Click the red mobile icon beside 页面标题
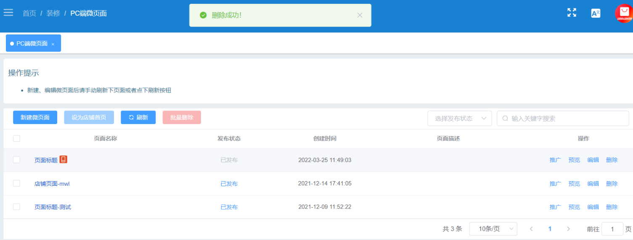The height and width of the screenshot is (240, 633). point(64,159)
